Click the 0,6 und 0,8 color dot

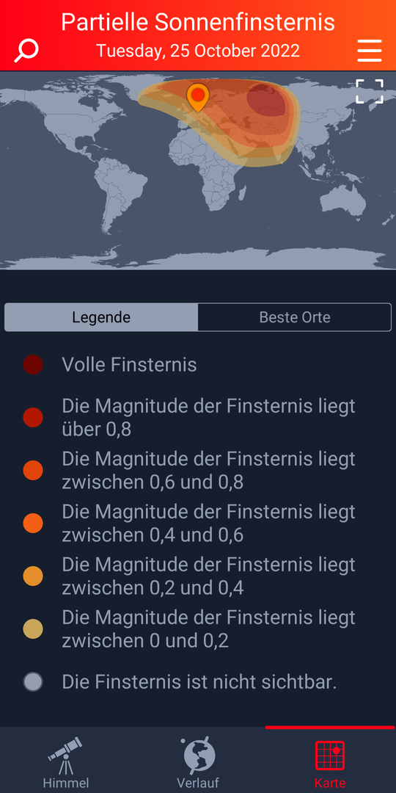click(33, 471)
